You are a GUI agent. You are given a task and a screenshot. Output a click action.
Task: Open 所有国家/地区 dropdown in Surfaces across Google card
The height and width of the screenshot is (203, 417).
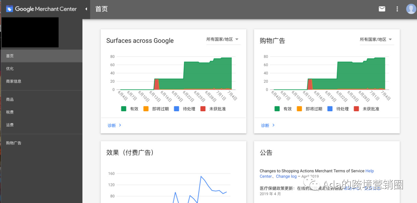pos(223,39)
